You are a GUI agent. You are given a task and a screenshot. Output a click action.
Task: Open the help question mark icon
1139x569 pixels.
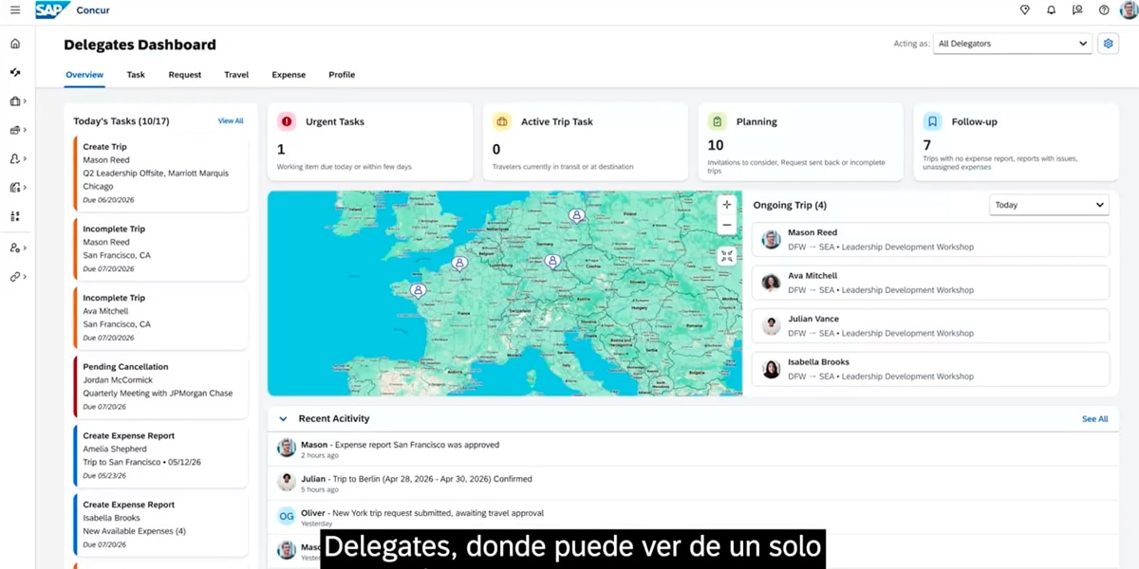[1104, 10]
